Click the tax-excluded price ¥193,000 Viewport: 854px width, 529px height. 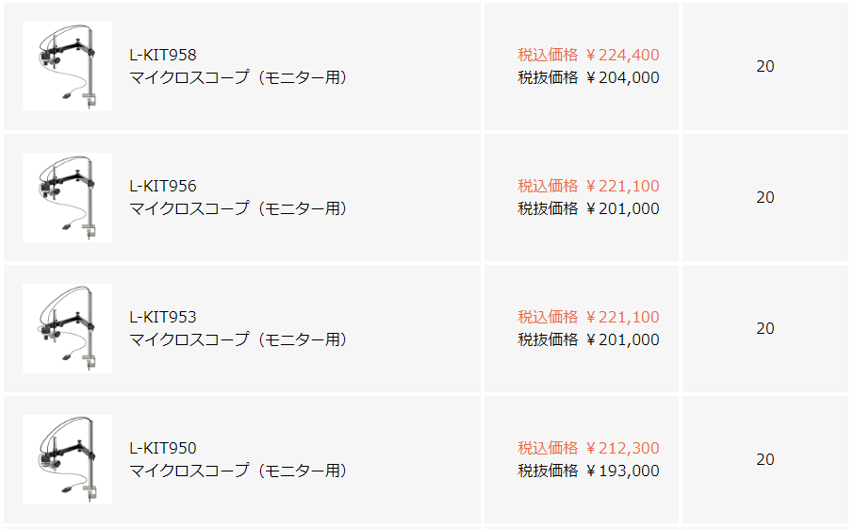(588, 471)
